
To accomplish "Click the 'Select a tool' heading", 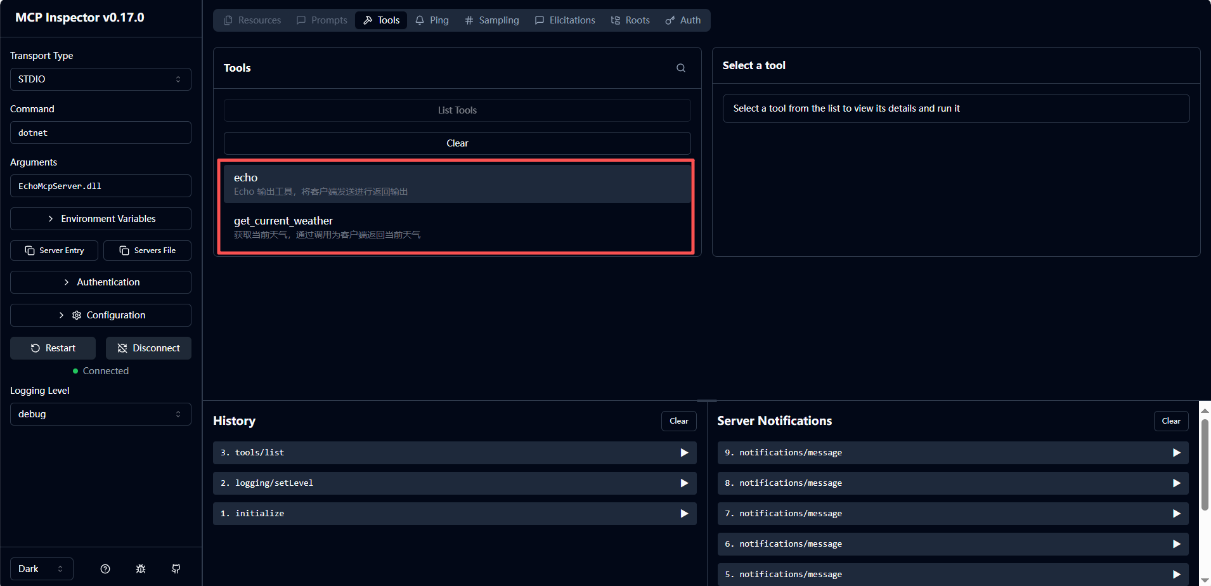I will click(754, 65).
